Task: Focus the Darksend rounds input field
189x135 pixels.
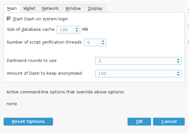Action: [138, 61]
